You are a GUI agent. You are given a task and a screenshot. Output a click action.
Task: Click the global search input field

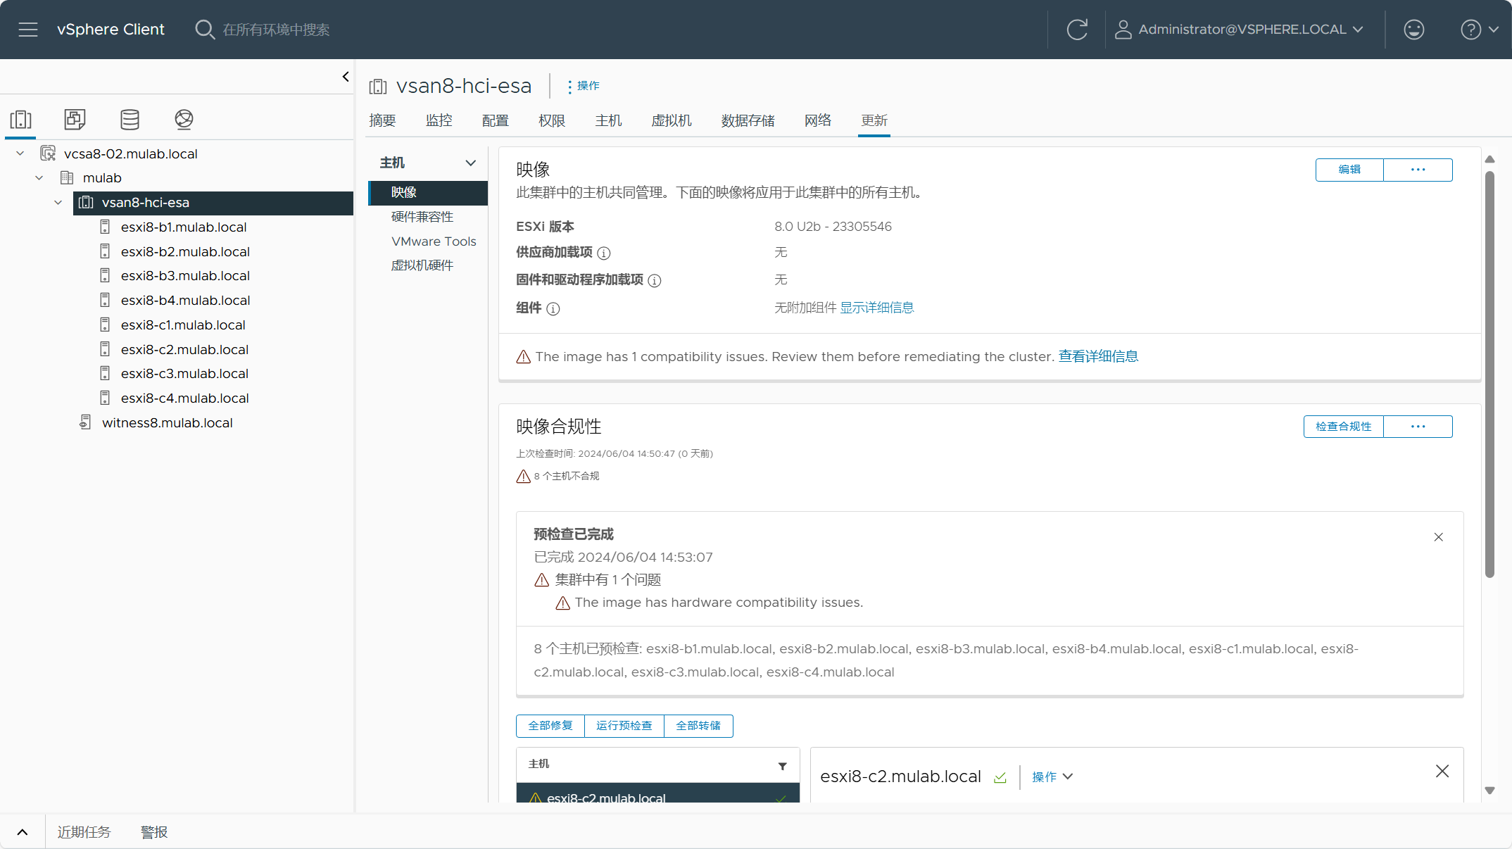pos(276,30)
